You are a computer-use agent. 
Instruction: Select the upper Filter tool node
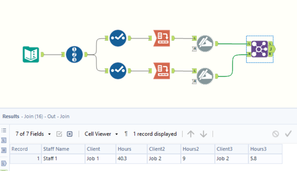(x=118, y=37)
